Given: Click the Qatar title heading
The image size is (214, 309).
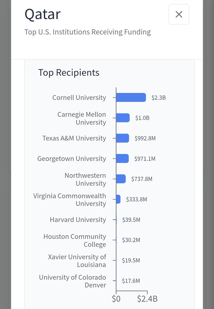Looking at the screenshot, I should pyautogui.click(x=42, y=15).
